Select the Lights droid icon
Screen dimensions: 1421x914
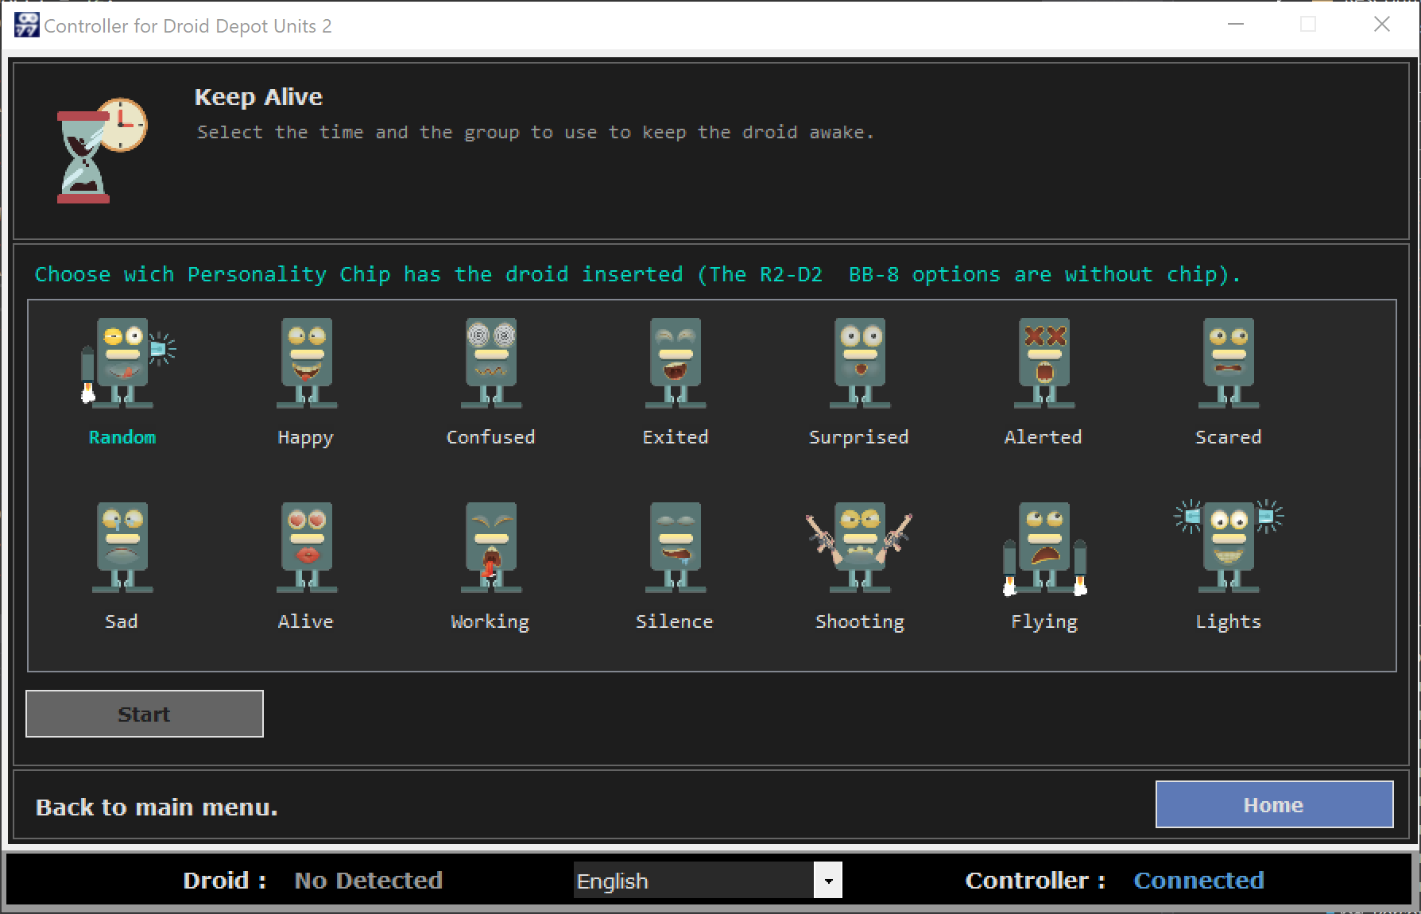tap(1229, 547)
